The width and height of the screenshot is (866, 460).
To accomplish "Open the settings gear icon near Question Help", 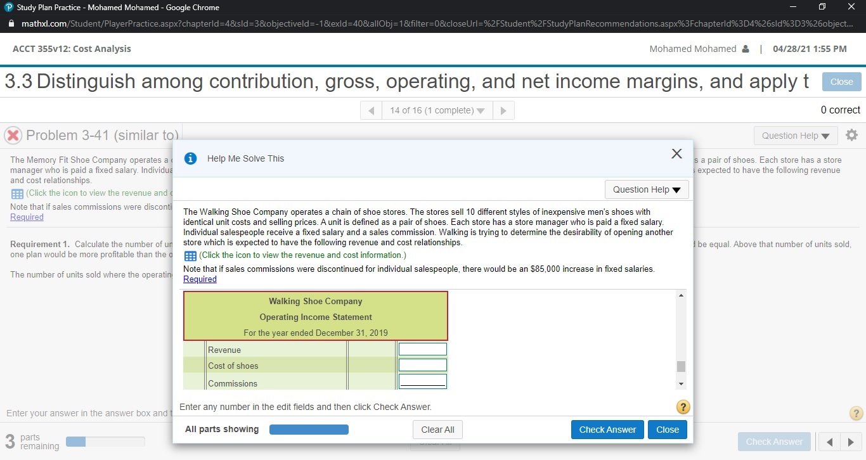I will (852, 134).
